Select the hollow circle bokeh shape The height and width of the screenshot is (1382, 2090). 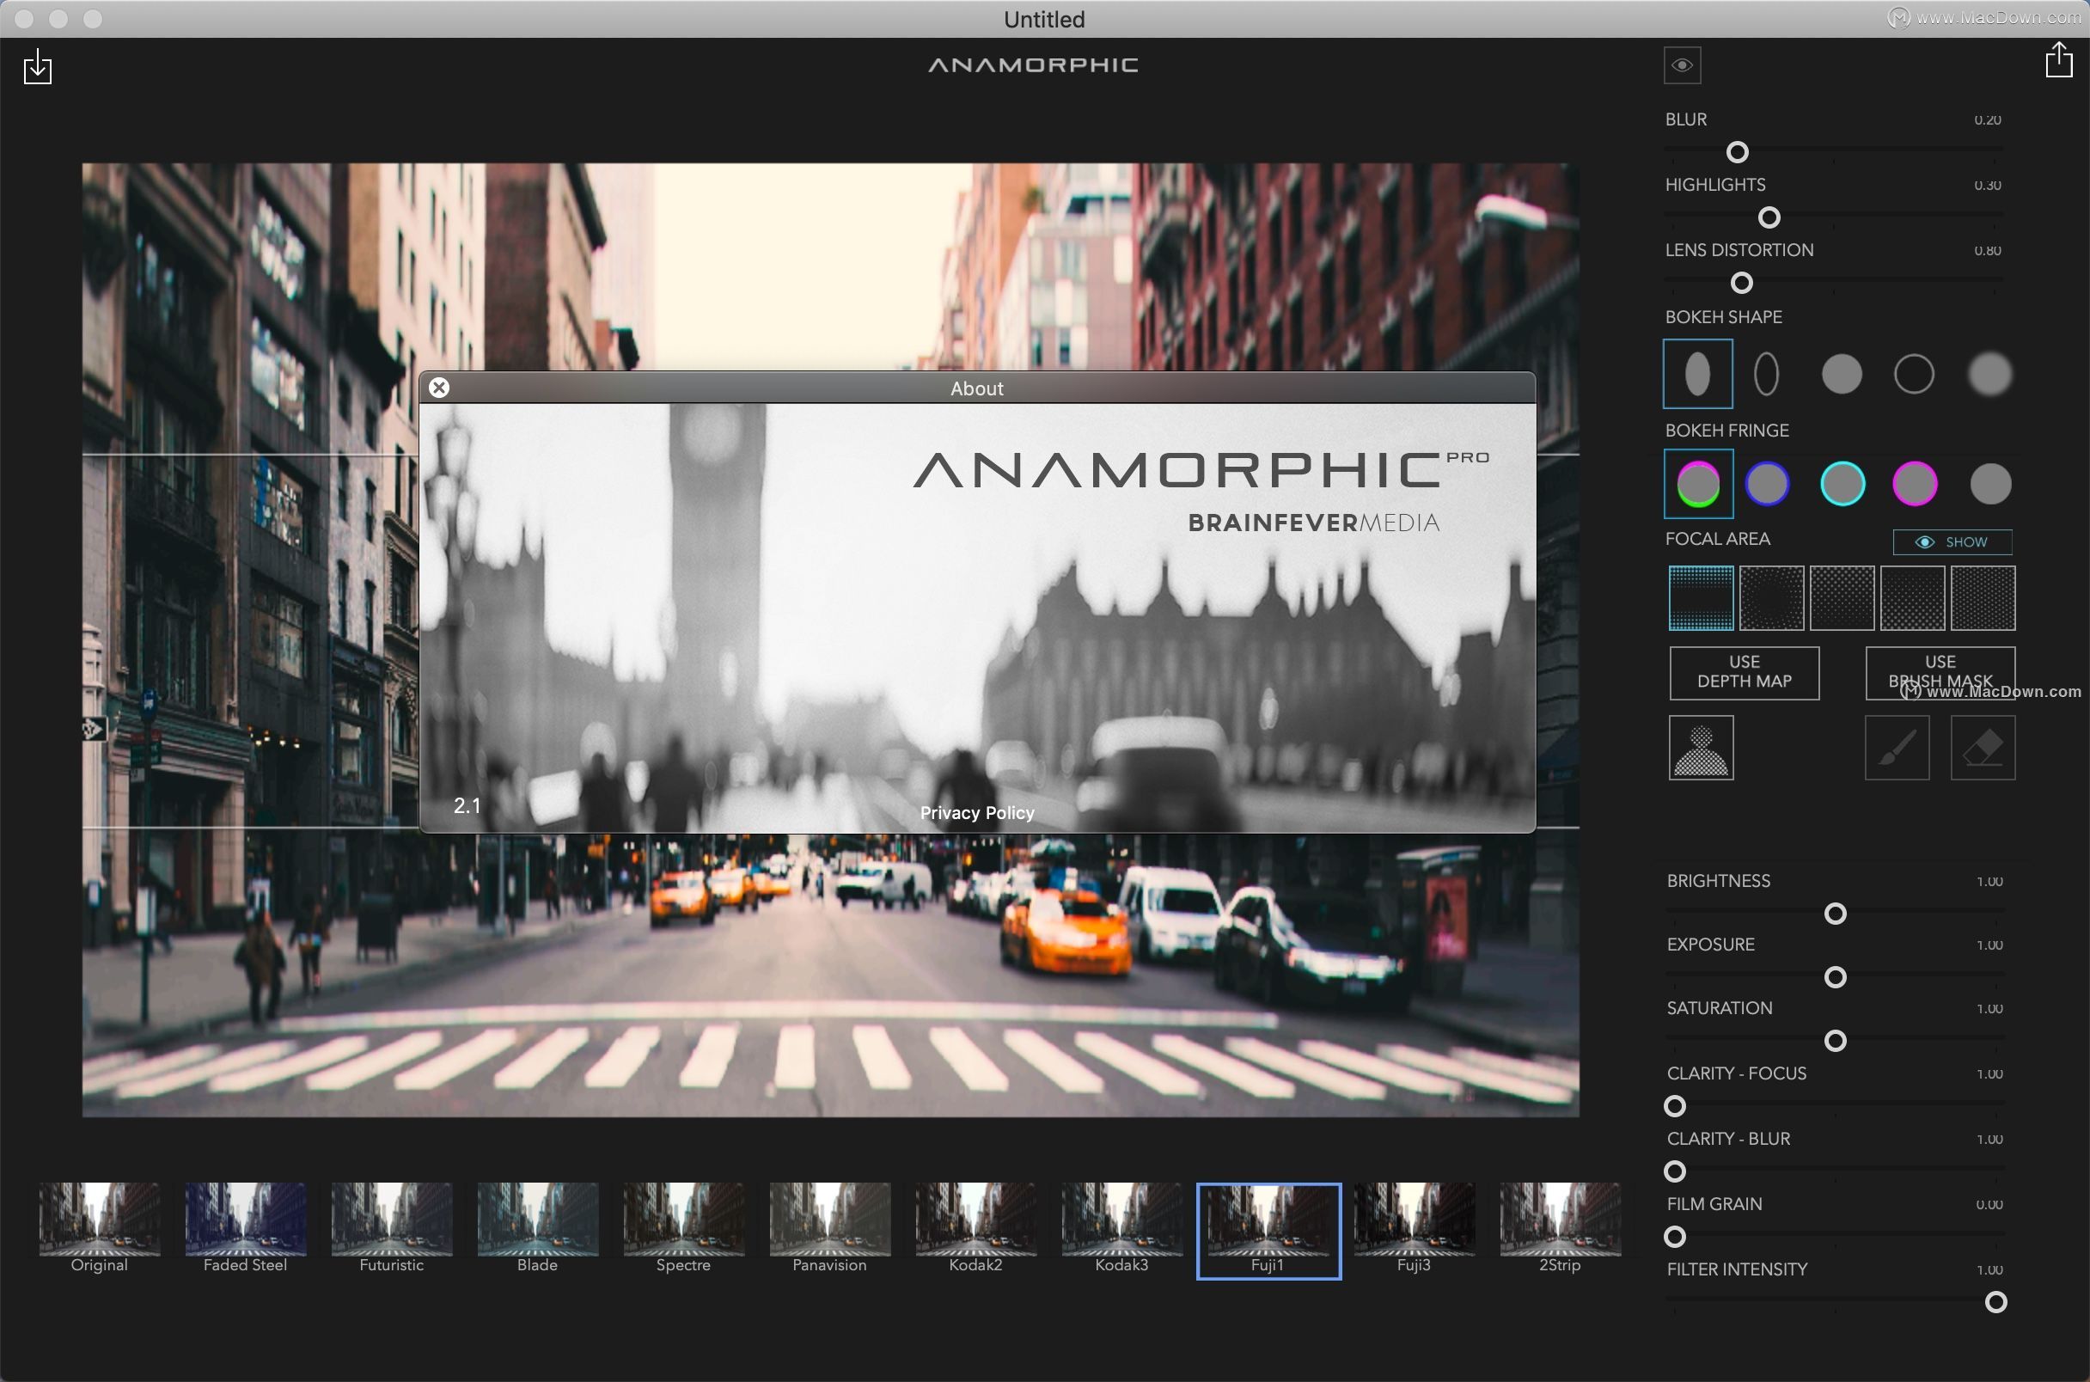pos(1914,374)
